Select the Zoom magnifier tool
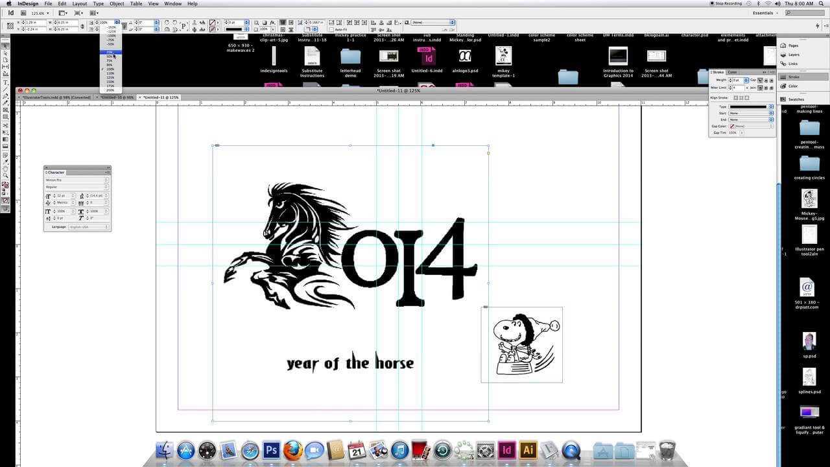830x467 pixels. tap(6, 175)
